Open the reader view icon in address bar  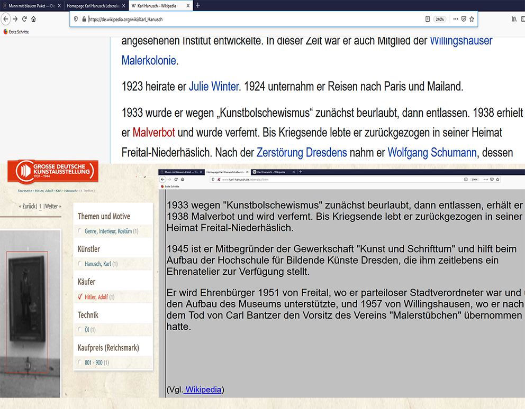coord(428,19)
